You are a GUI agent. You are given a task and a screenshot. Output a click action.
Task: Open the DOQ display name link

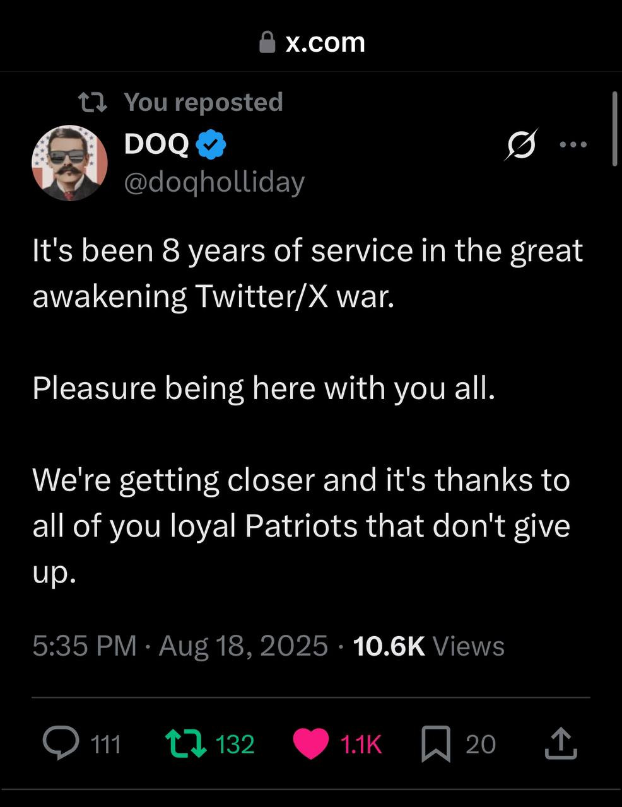(x=156, y=145)
